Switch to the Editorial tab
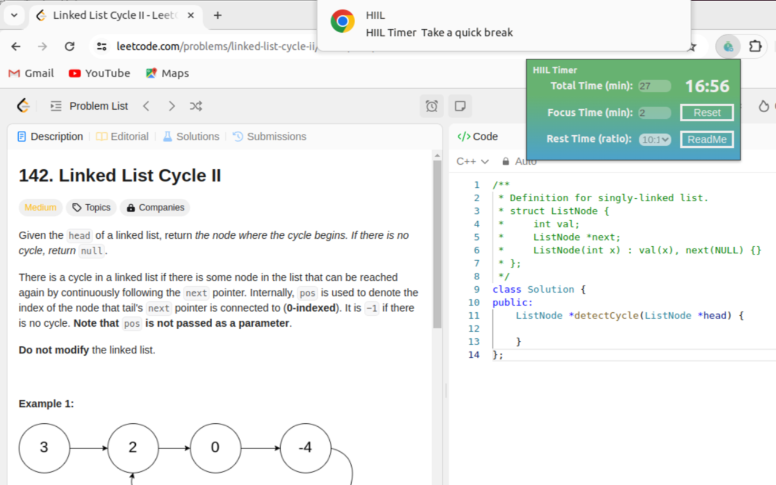The width and height of the screenshot is (776, 485). (129, 136)
